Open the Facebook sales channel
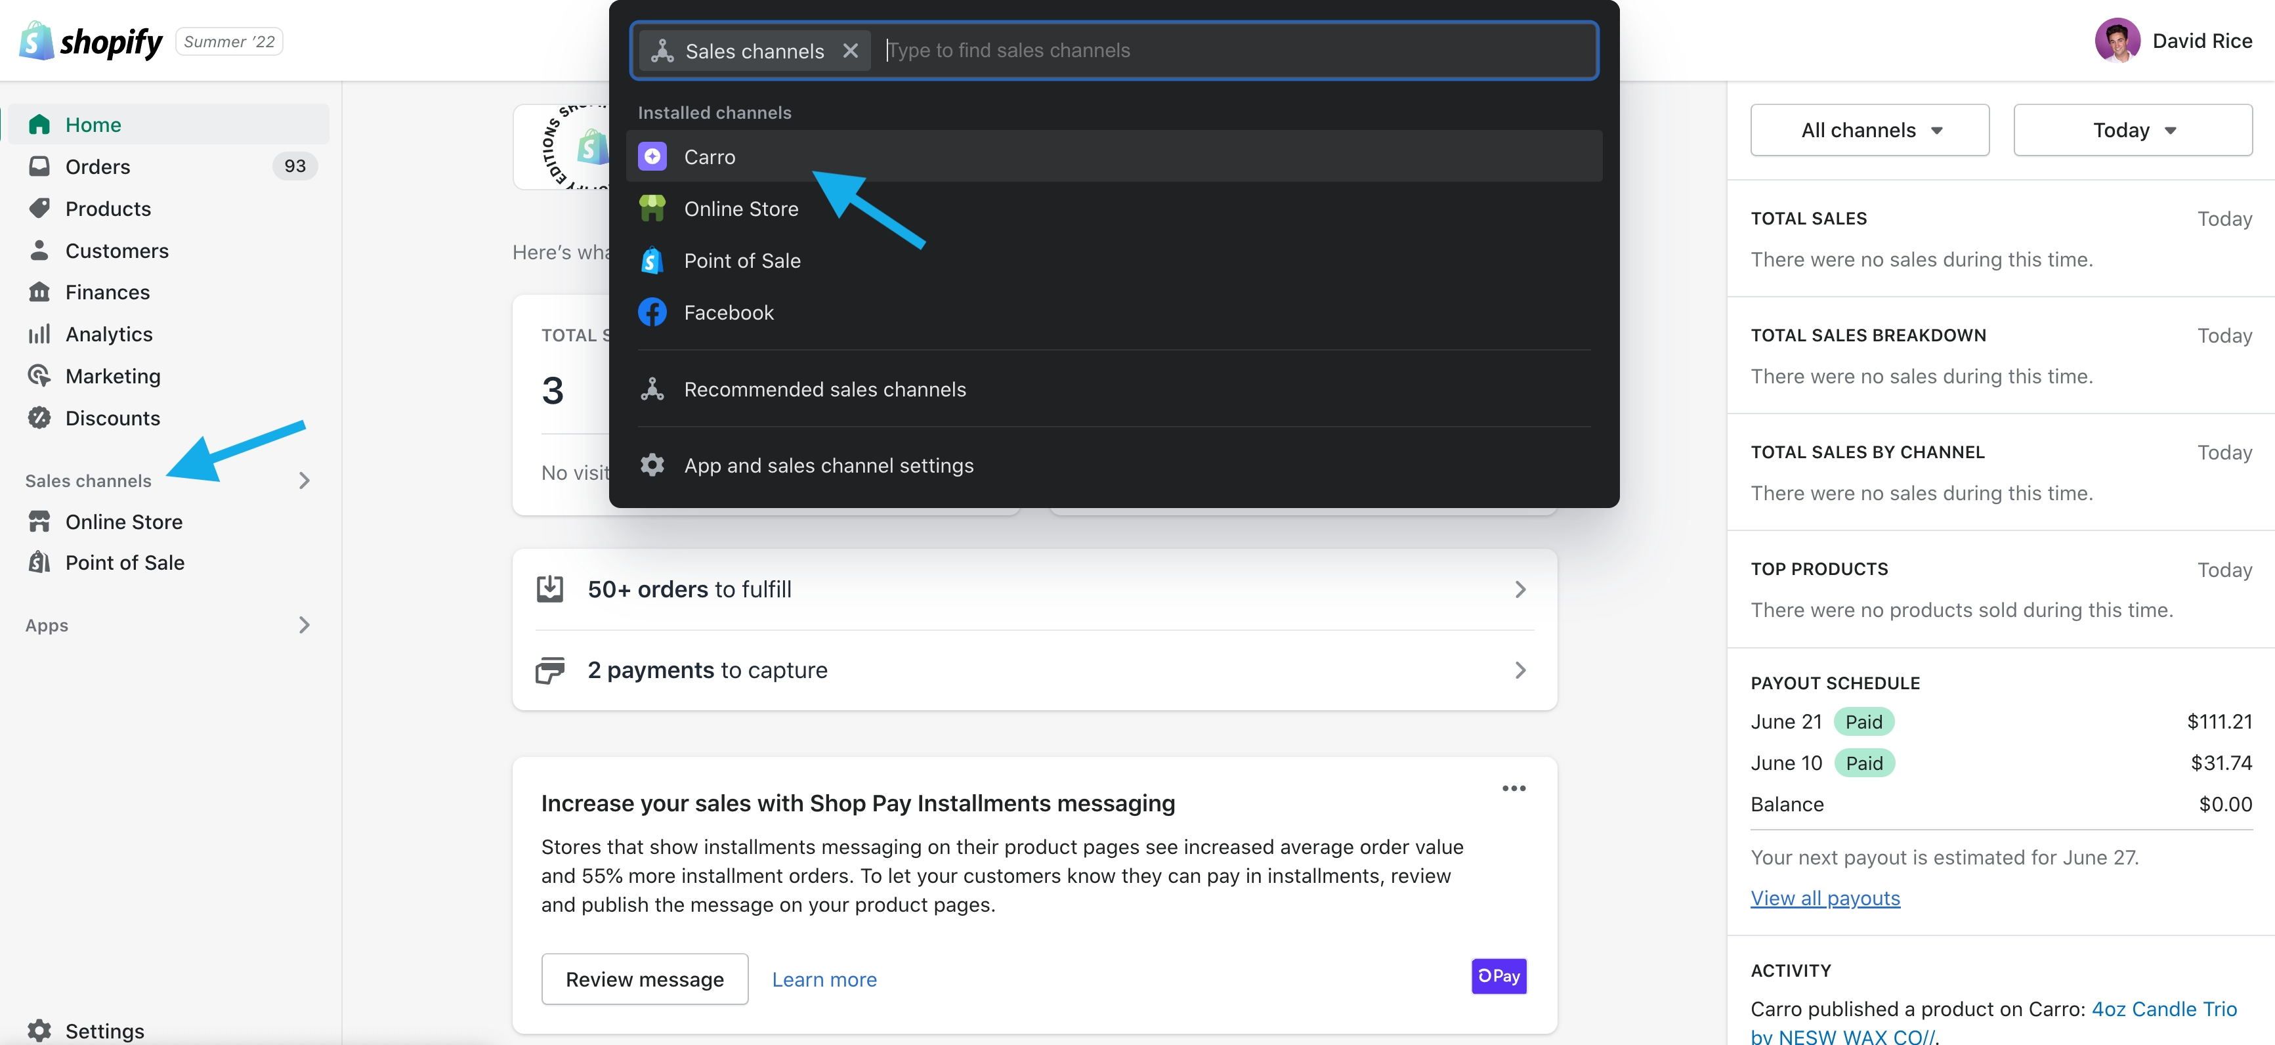This screenshot has width=2275, height=1045. point(728,312)
